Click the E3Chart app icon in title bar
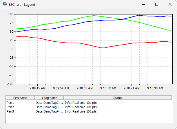Viewport: 177px width, 129px height. pyautogui.click(x=5, y=4)
